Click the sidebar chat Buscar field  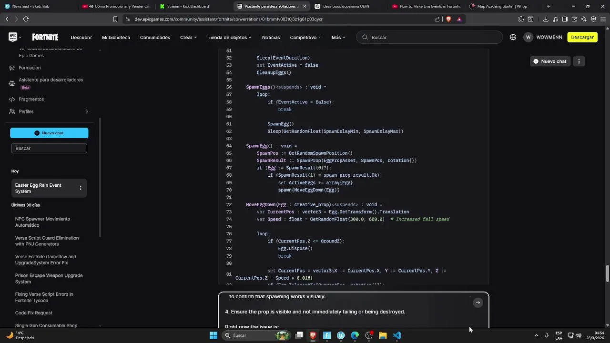click(x=49, y=148)
